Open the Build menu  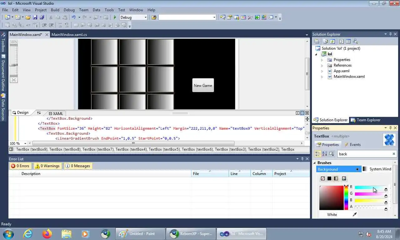(x=55, y=10)
